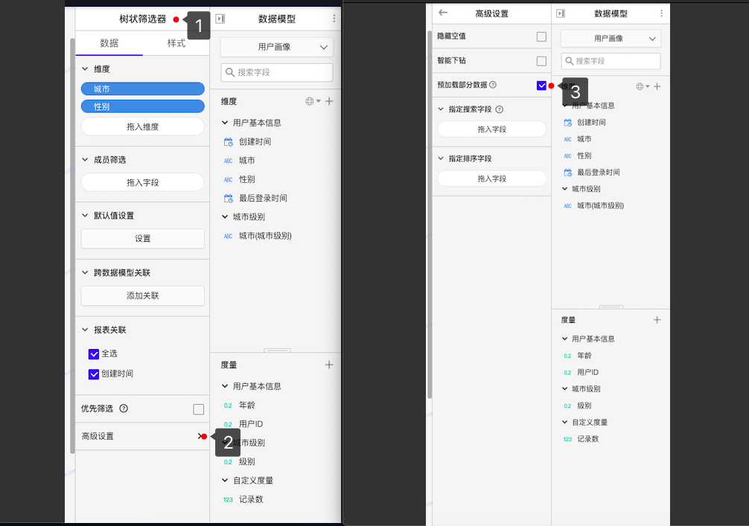Screen dimensions: 749x526
Task: Open the 用户画像 dropdown in left screenshot
Action: (x=277, y=47)
